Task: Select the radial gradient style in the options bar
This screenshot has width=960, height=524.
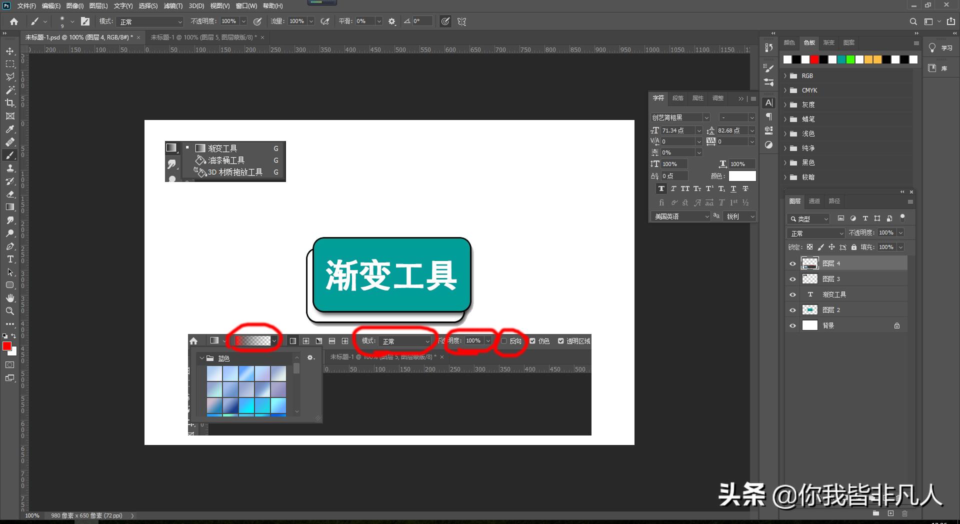Action: 306,340
